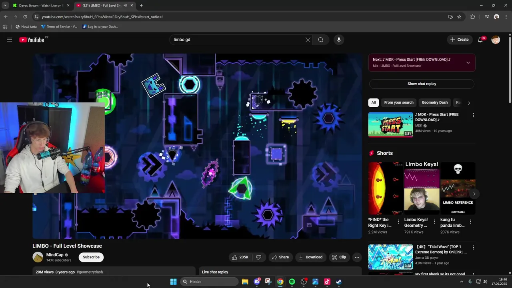The image size is (512, 288).
Task: Expand the 'Next: MDK - Press Start' mix panel
Action: coord(468,62)
